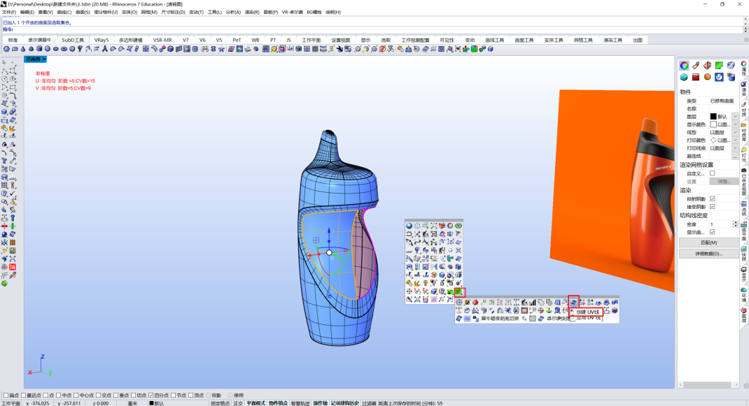The height and width of the screenshot is (406, 749).
Task: Click the star icon in SubD toolbar
Action: click(221, 49)
